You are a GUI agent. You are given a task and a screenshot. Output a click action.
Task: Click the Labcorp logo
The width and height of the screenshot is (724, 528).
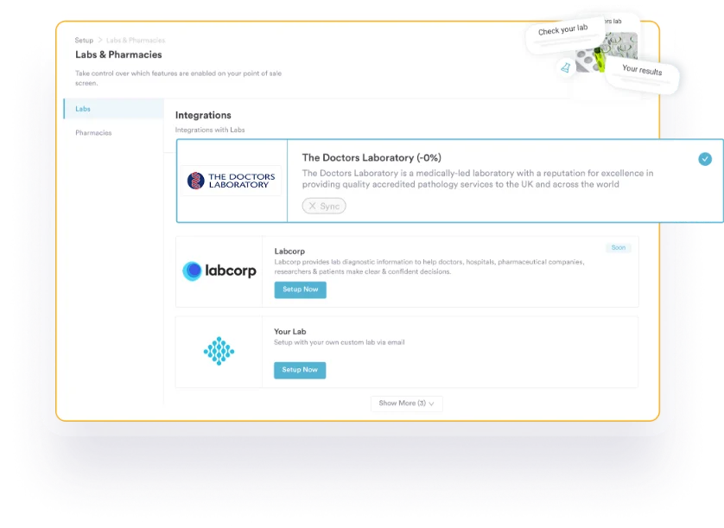coord(219,271)
